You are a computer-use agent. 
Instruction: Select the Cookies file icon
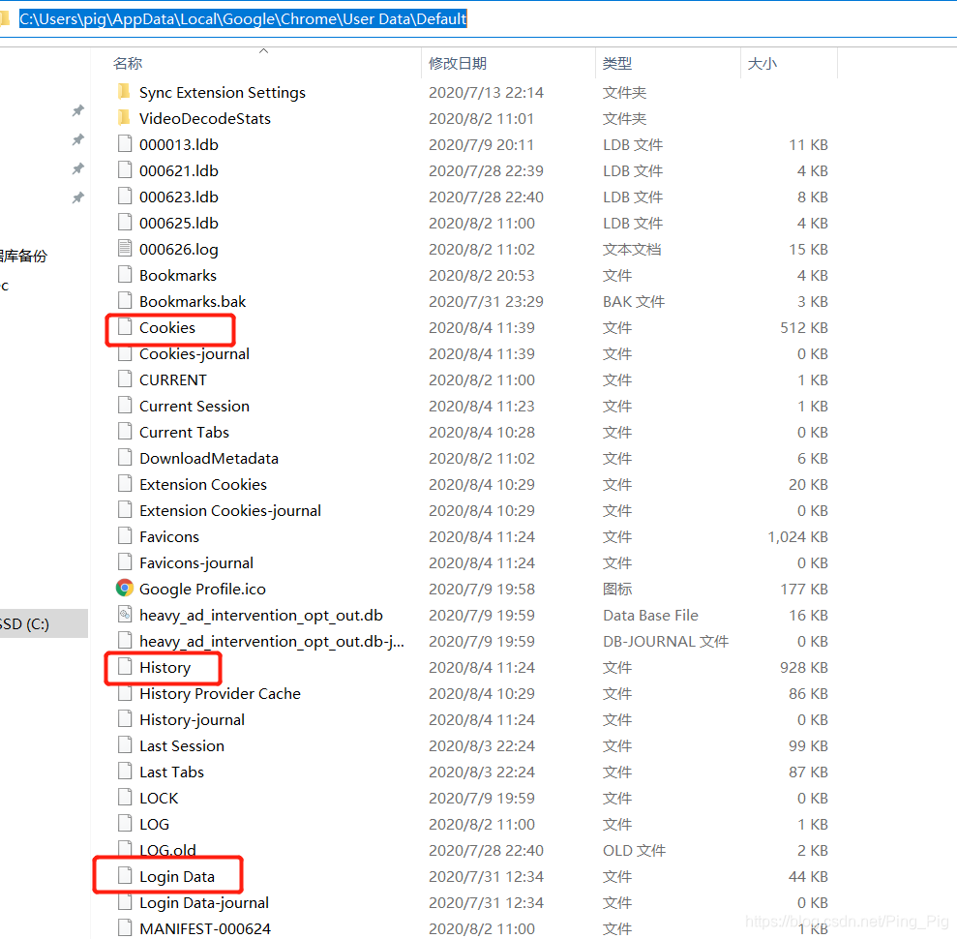[x=125, y=326]
